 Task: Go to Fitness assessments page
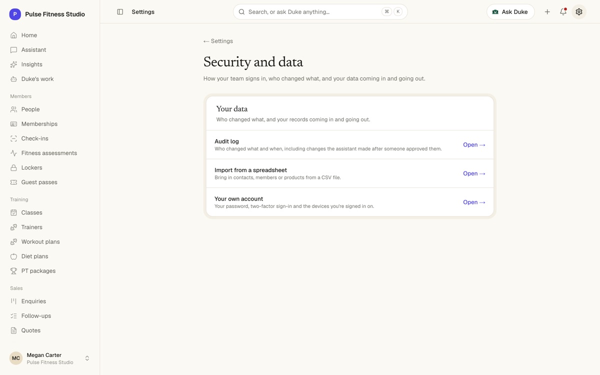point(49,153)
